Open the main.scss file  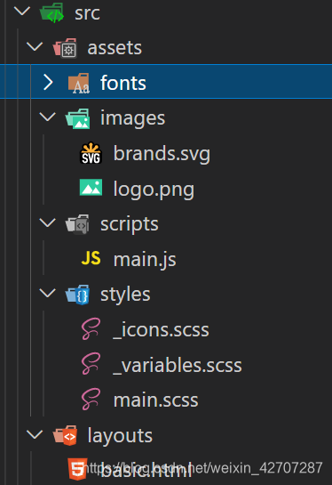click(156, 400)
